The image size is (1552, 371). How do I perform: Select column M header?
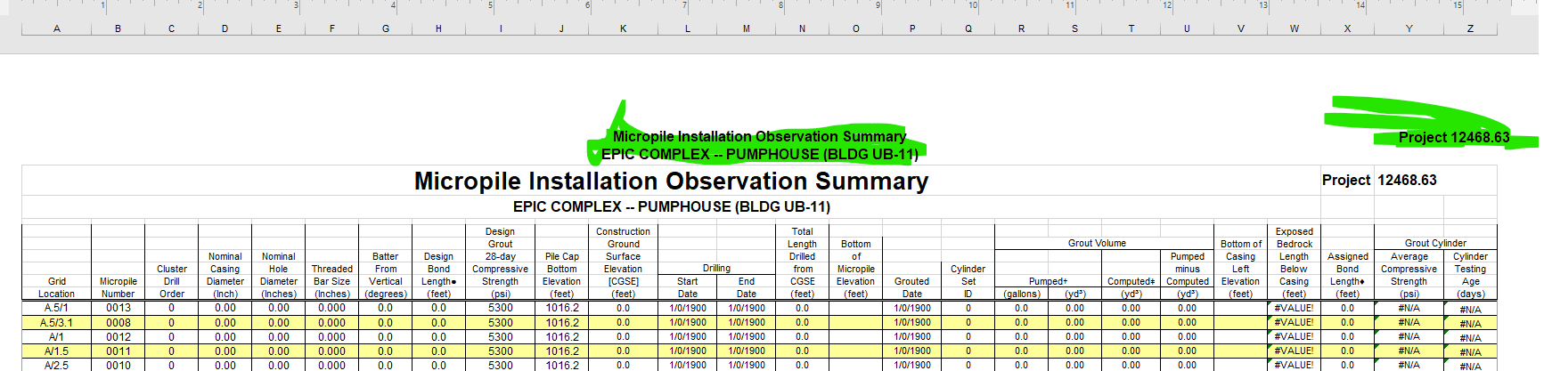746,28
